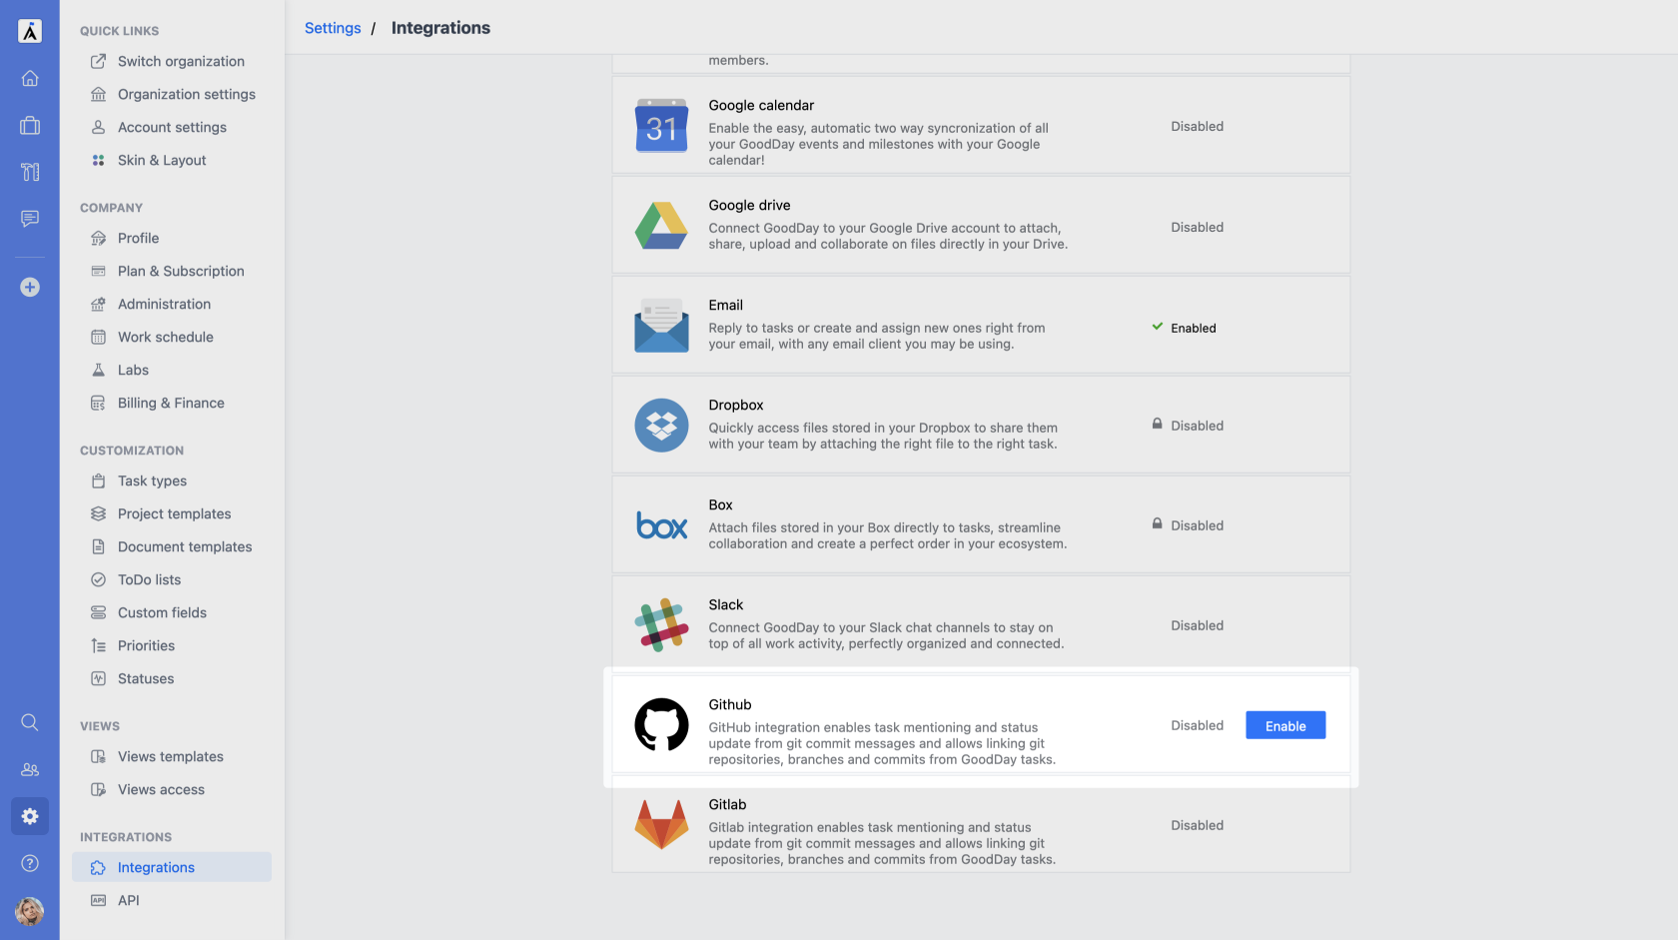
Task: Click the Github octocat logo
Action: click(661, 725)
